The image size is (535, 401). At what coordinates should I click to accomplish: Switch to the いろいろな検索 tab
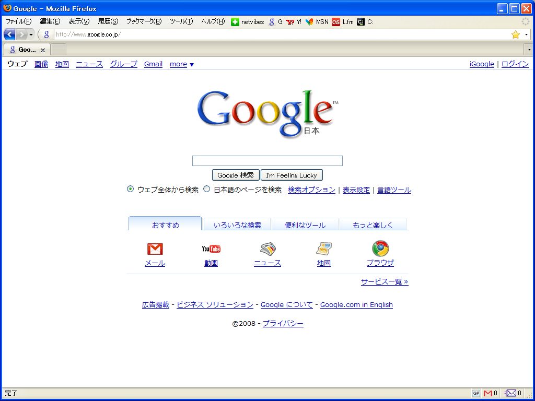pos(237,225)
